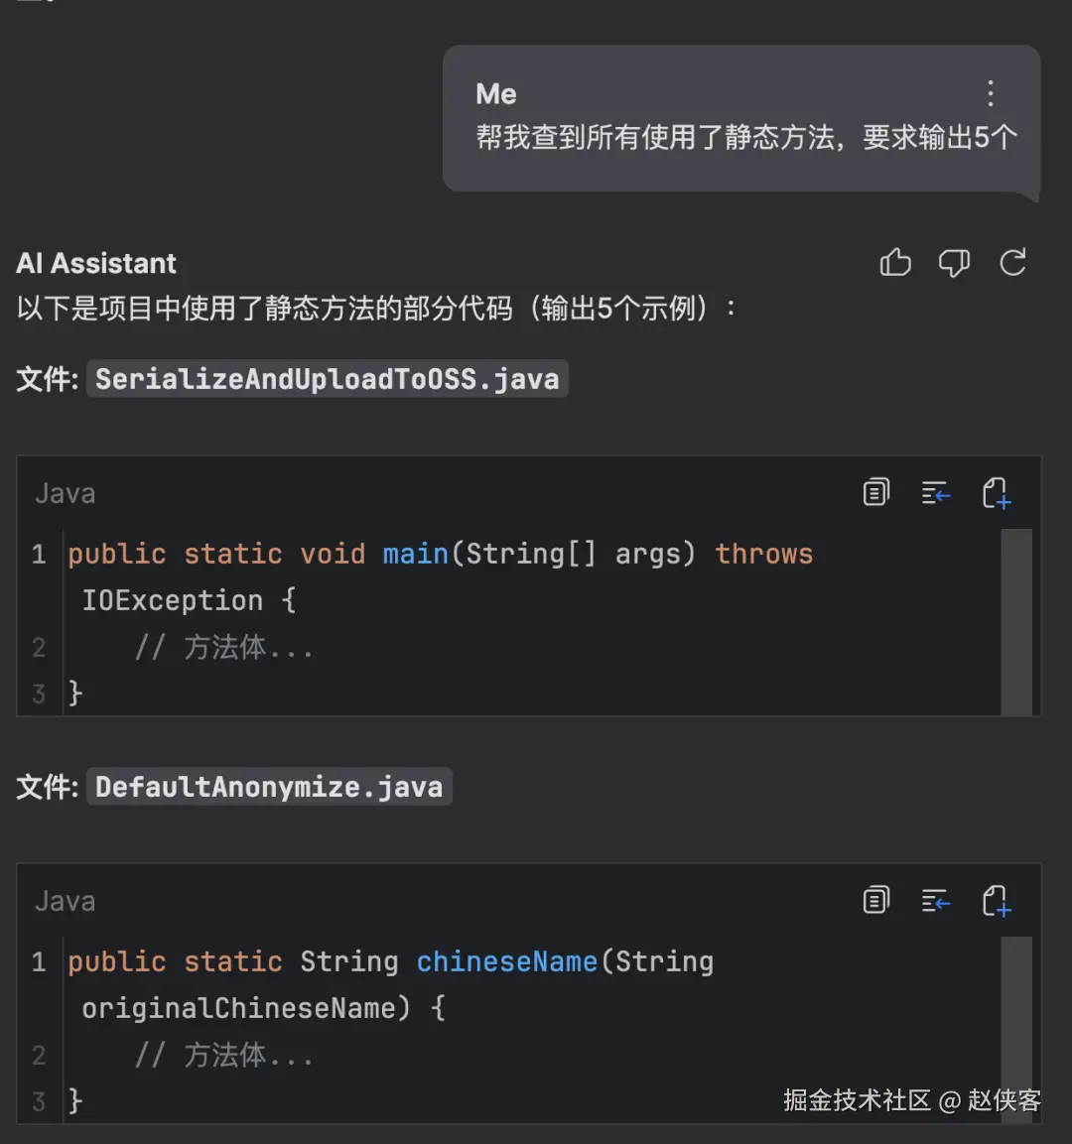
Task: Create new file from first snippet
Action: 996,492
